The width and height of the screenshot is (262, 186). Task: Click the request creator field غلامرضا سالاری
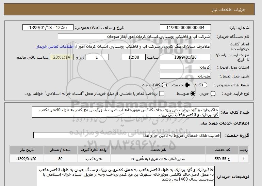point(143,46)
